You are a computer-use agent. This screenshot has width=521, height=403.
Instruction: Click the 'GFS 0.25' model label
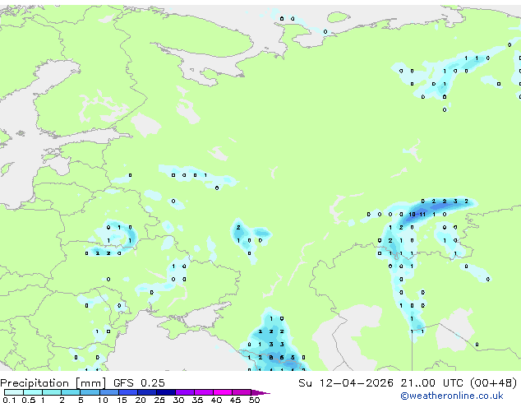[x=139, y=383]
